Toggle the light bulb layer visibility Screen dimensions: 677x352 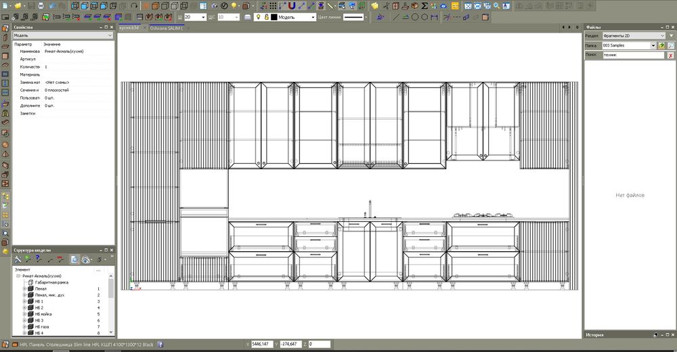[x=258, y=17]
